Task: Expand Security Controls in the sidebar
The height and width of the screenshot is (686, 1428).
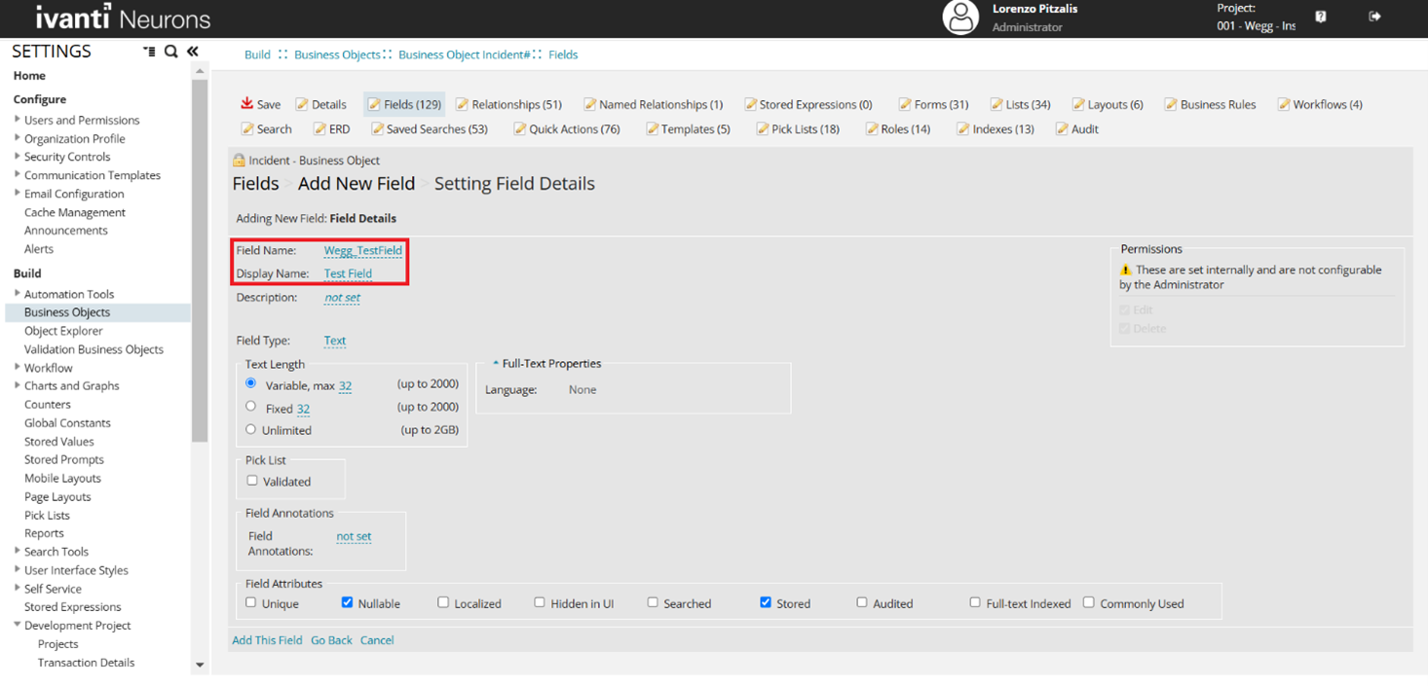Action: pyautogui.click(x=18, y=156)
